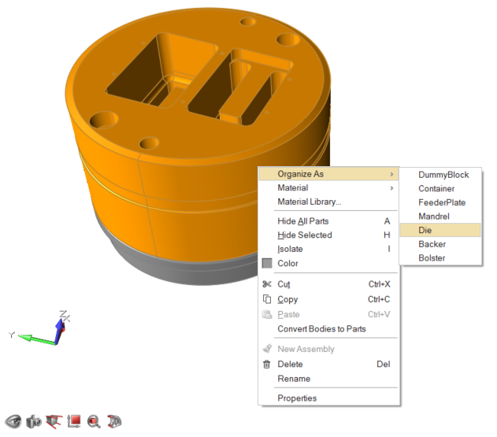Click the copy pages icon
497x437 pixels.
coord(267,299)
